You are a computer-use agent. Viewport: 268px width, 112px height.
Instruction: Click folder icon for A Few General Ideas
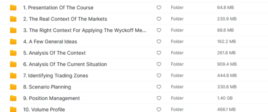(x=13, y=42)
